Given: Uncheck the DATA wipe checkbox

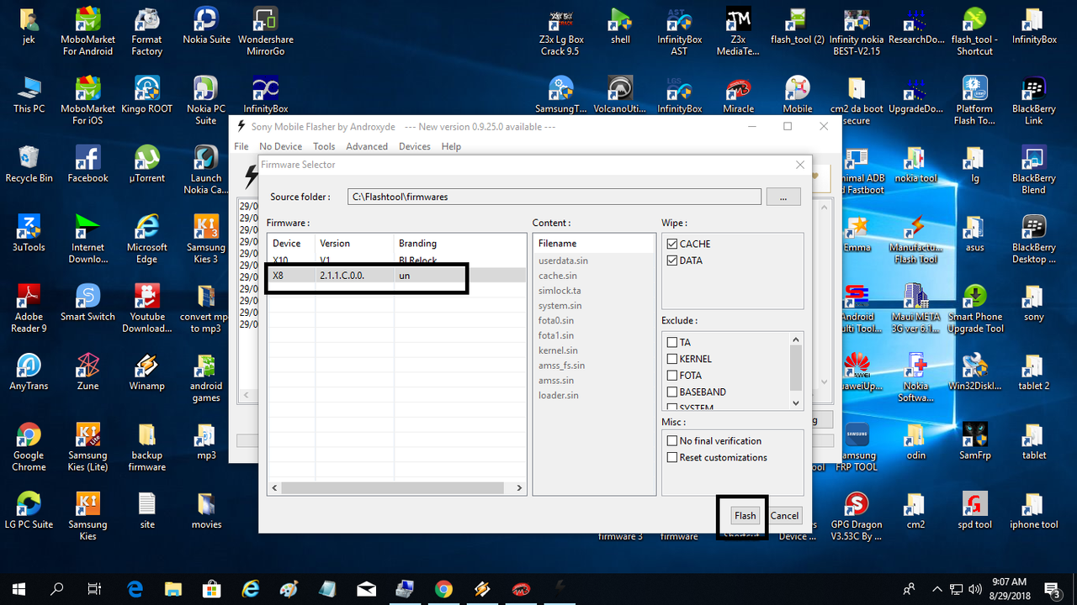Looking at the screenshot, I should [672, 260].
